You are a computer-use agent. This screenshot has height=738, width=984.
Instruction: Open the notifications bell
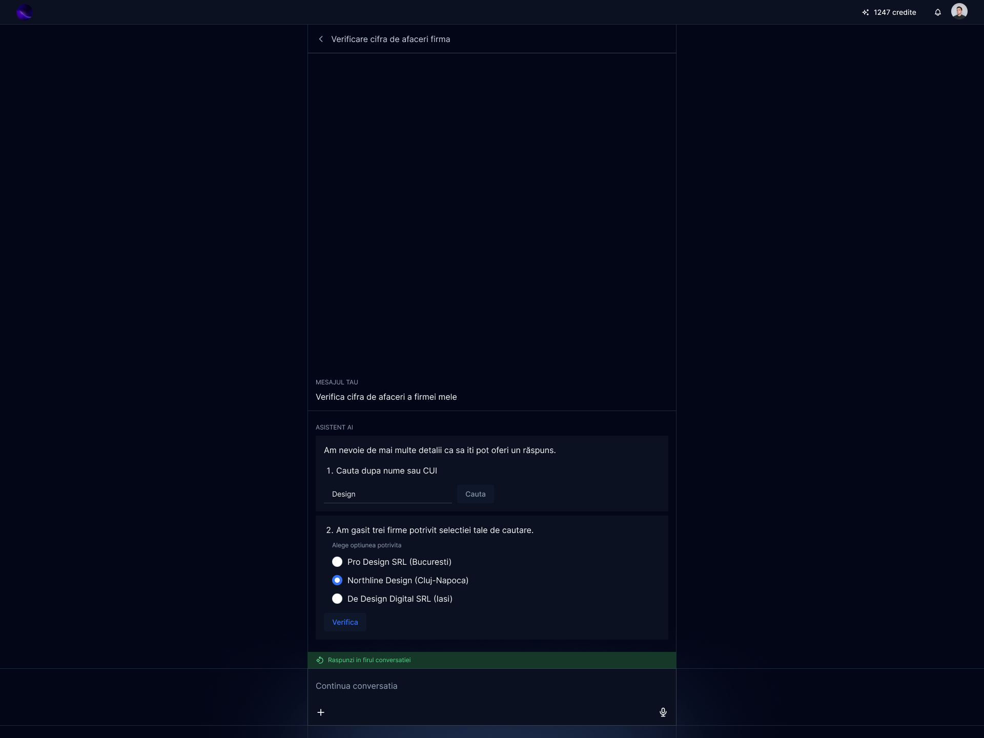coord(937,12)
